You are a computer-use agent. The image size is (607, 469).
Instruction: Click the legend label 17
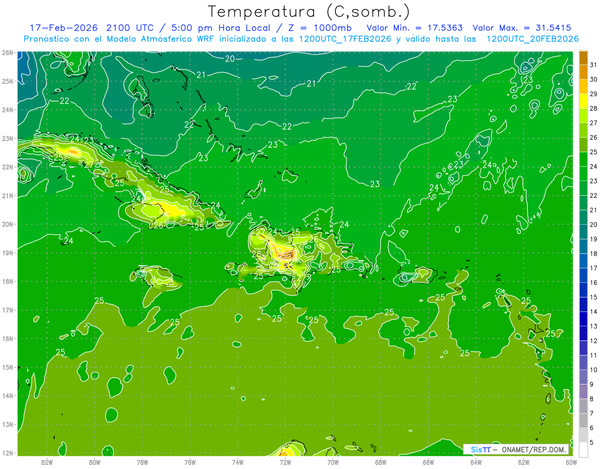tap(594, 268)
